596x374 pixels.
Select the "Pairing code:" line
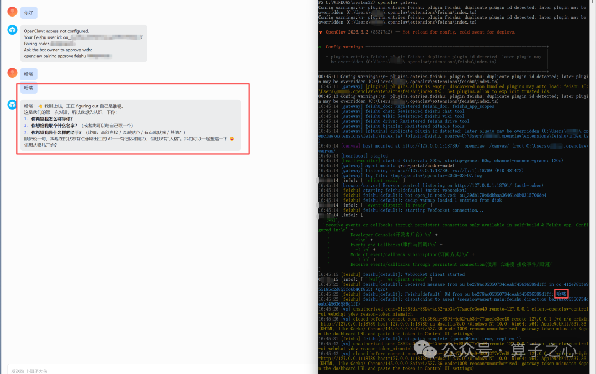pyautogui.click(x=50, y=44)
